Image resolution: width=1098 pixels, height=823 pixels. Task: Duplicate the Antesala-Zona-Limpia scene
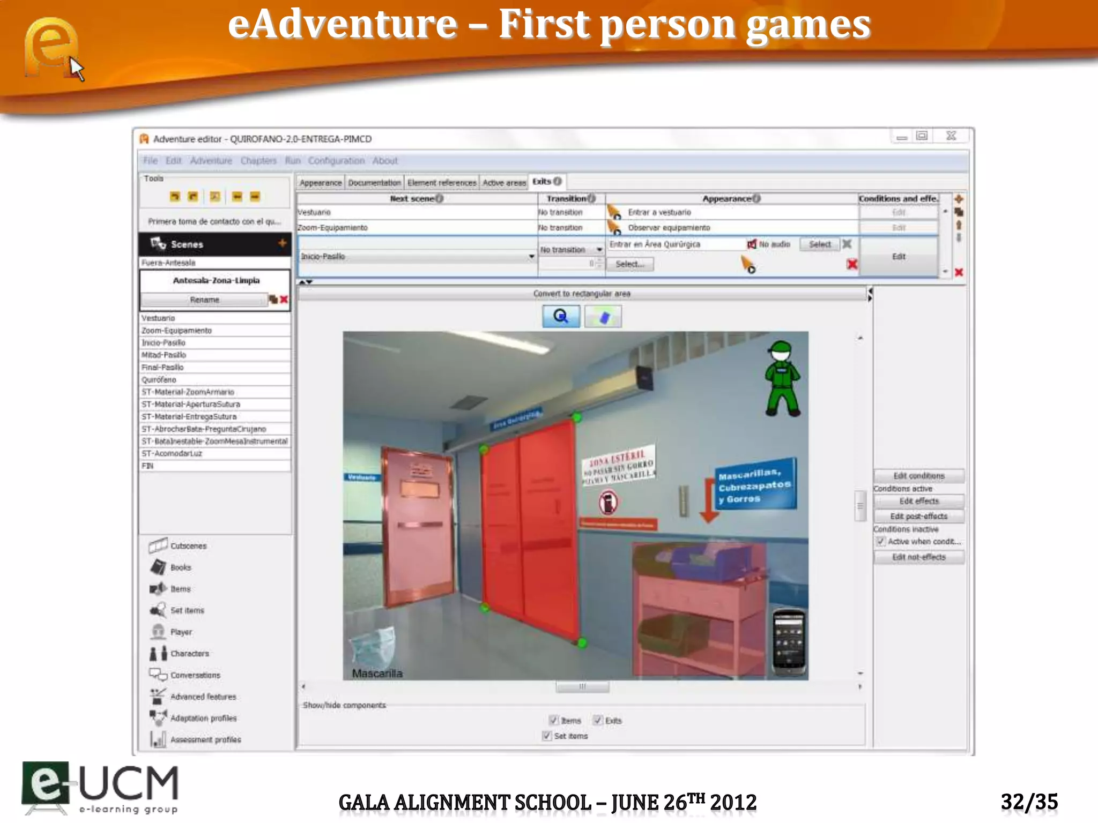coord(273,300)
